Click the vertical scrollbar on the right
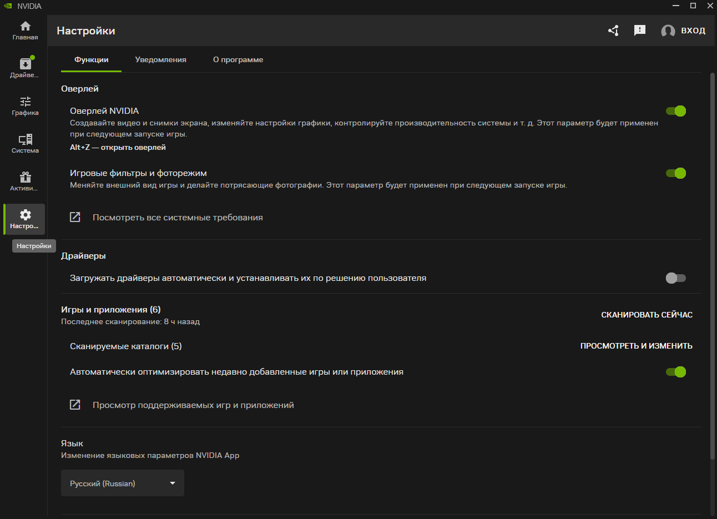 point(713,266)
